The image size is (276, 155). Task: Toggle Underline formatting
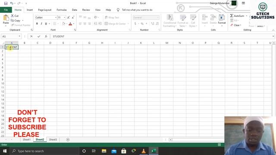click(x=46, y=24)
